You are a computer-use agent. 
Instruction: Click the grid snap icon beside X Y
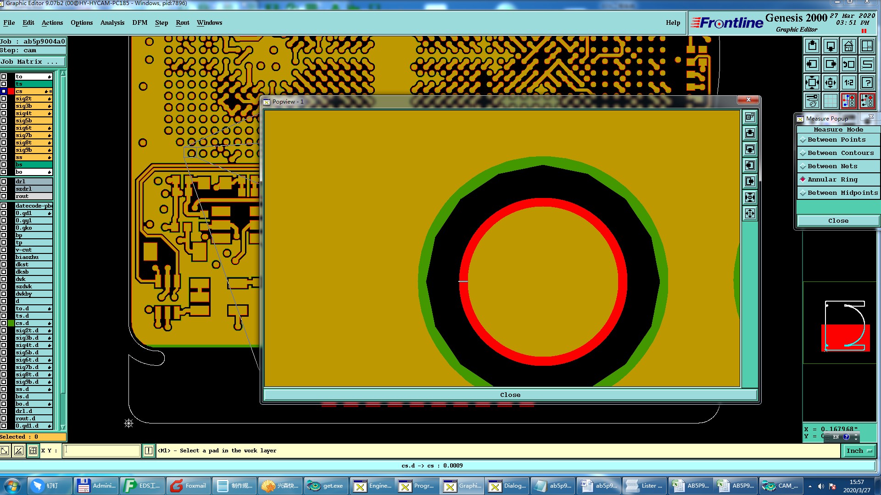tap(33, 451)
